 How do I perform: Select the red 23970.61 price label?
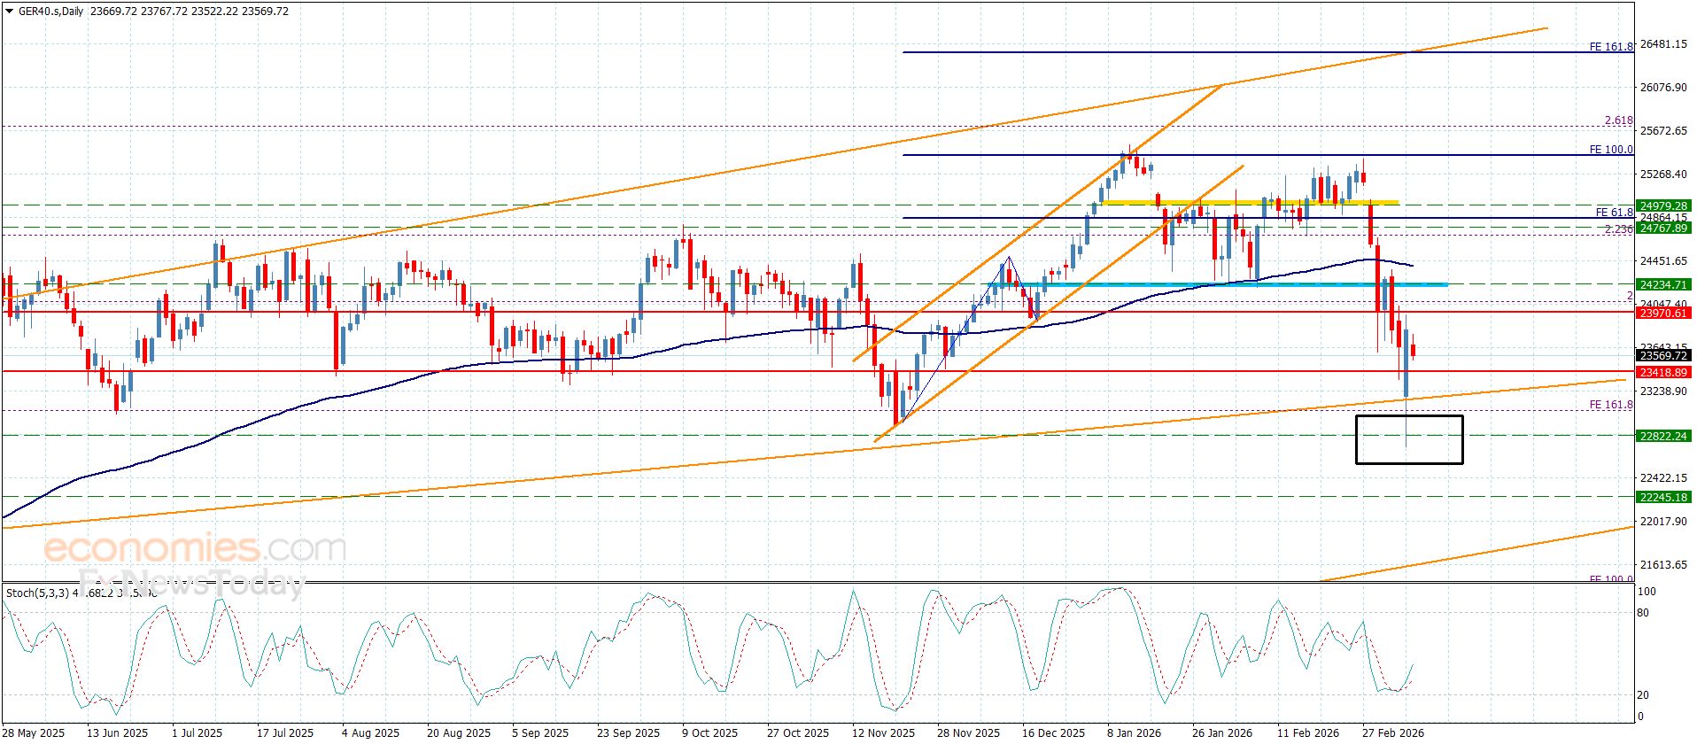pos(1663,314)
